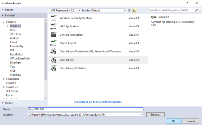Select the "Shared Project" template name
The image size is (202, 125).
tap(68, 43)
